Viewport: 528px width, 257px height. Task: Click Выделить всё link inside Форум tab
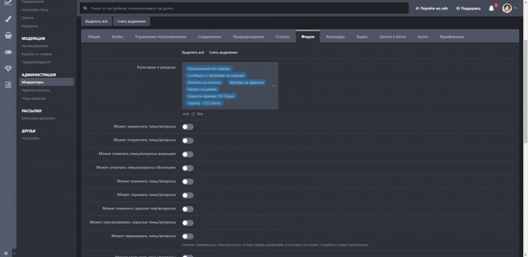pyautogui.click(x=193, y=53)
